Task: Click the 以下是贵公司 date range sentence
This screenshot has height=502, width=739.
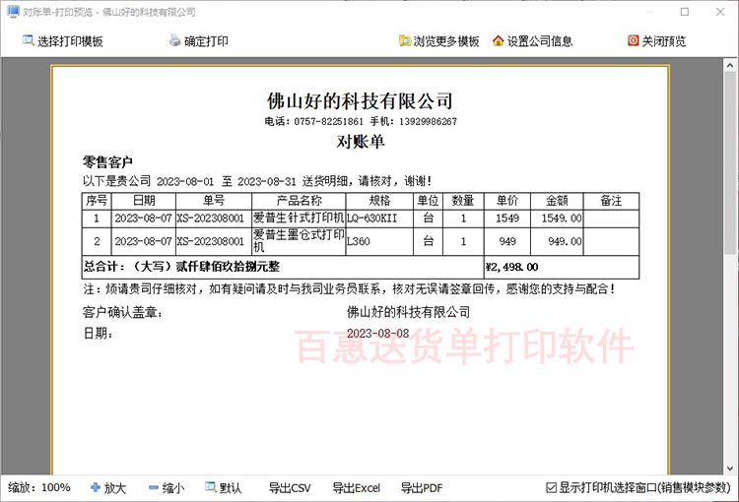Action: (x=257, y=181)
